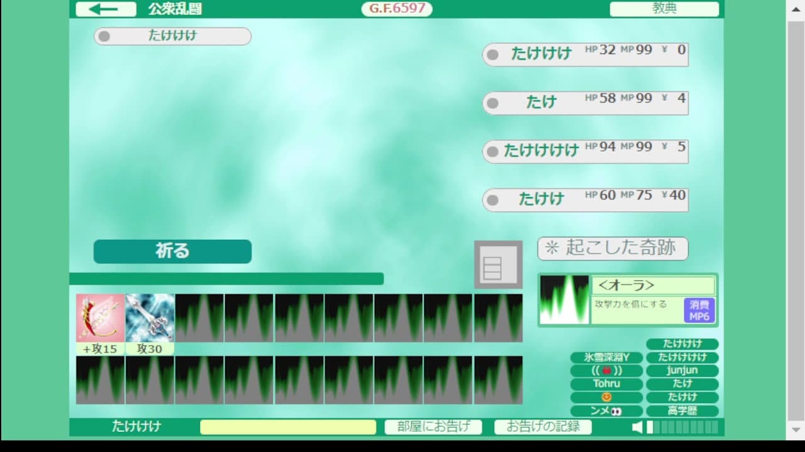This screenshot has width=805, height=452.
Task: Click the Tohru player tag
Action: 606,384
